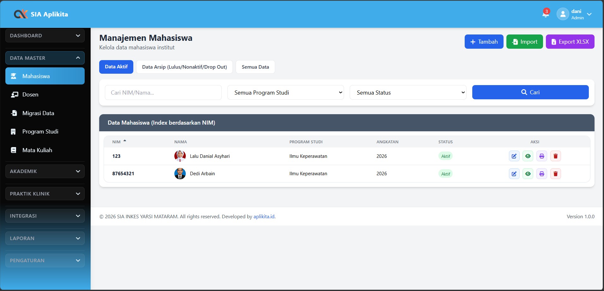Delete the student with NIM 123

point(555,156)
